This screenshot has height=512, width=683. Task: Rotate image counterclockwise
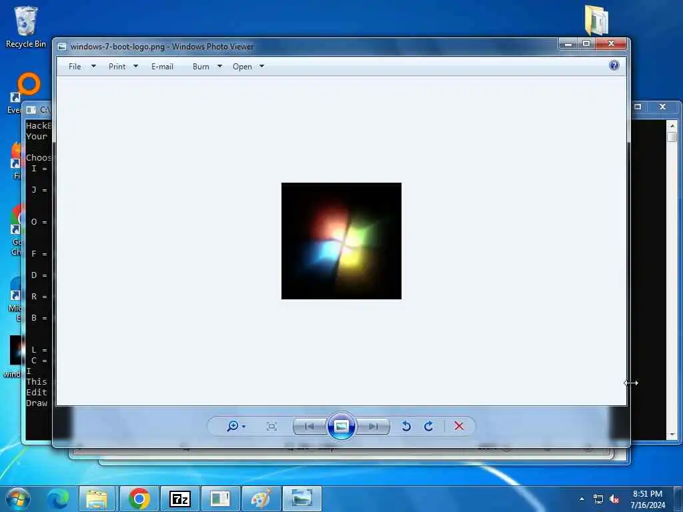click(x=406, y=426)
